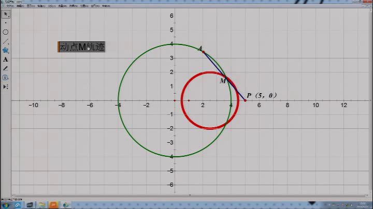Select the Information tool
Image resolution: width=373 pixels, height=209 pixels.
(x=6, y=78)
